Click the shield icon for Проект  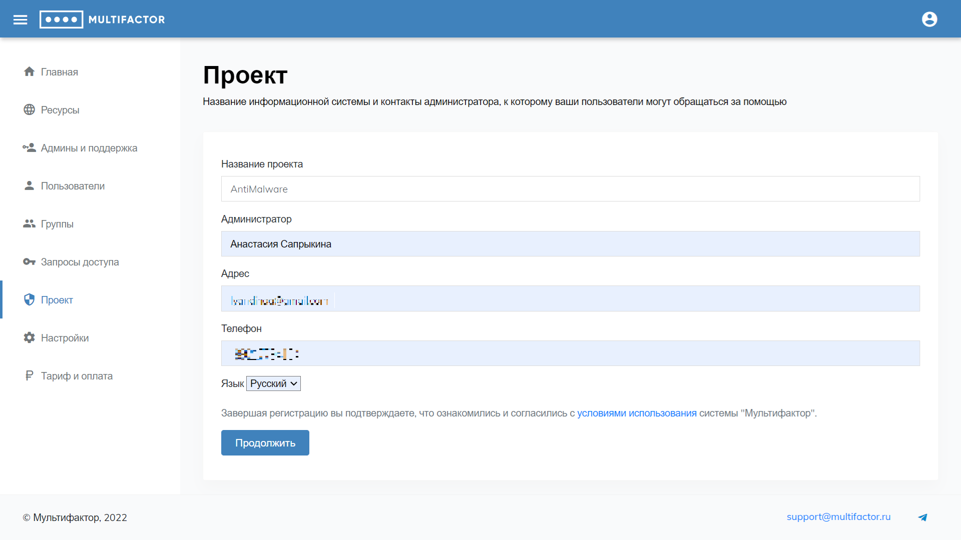point(29,300)
